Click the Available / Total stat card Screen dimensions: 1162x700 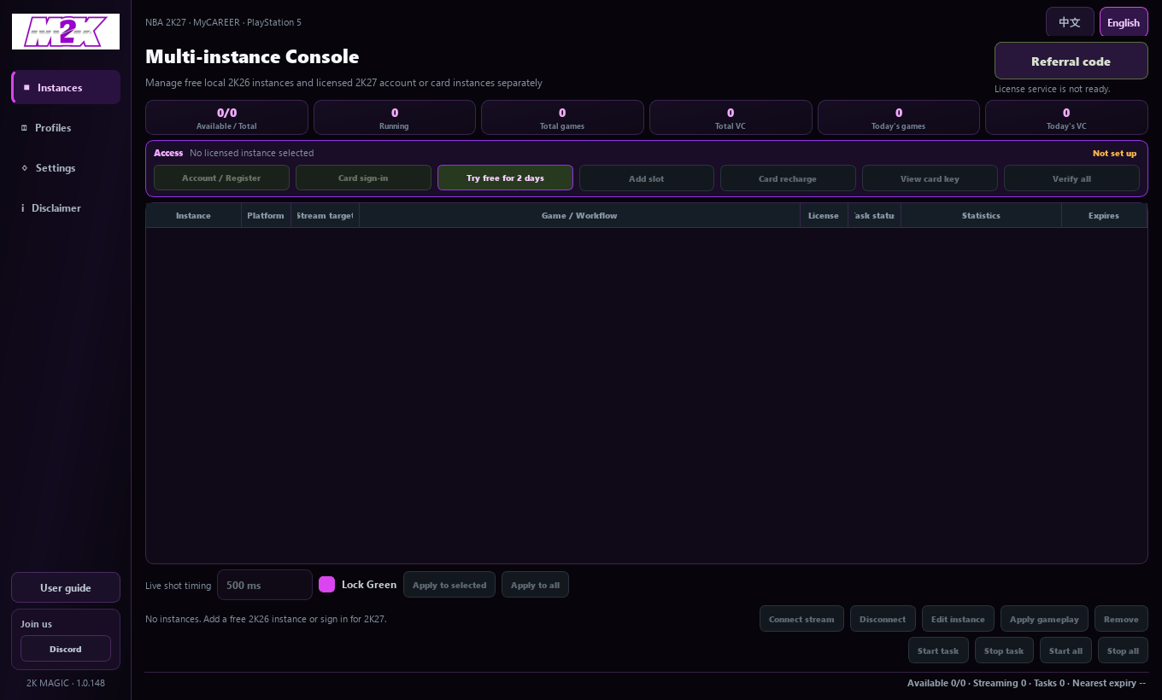(x=226, y=118)
